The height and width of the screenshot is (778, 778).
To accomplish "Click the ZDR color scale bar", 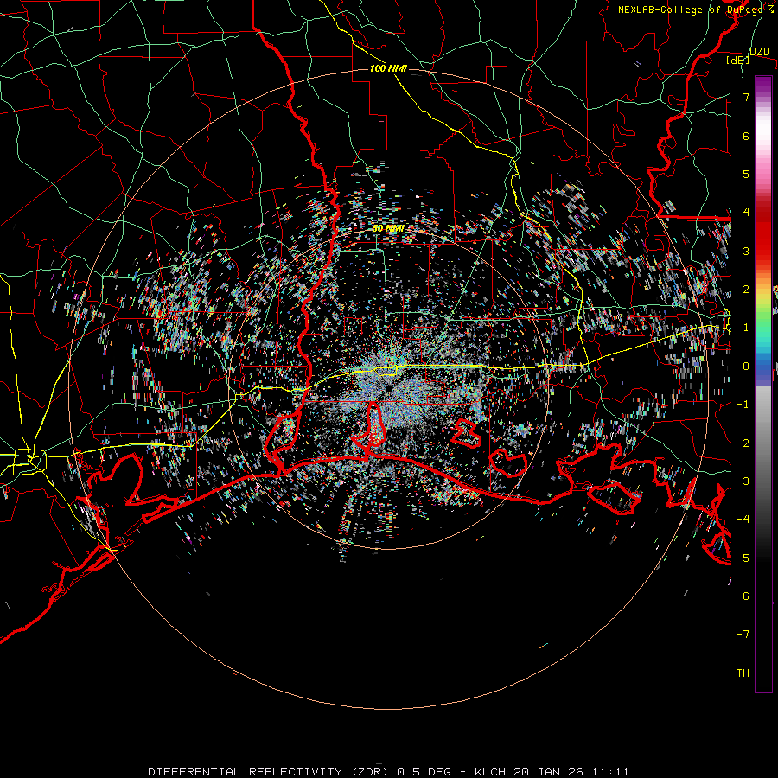I will (x=763, y=384).
